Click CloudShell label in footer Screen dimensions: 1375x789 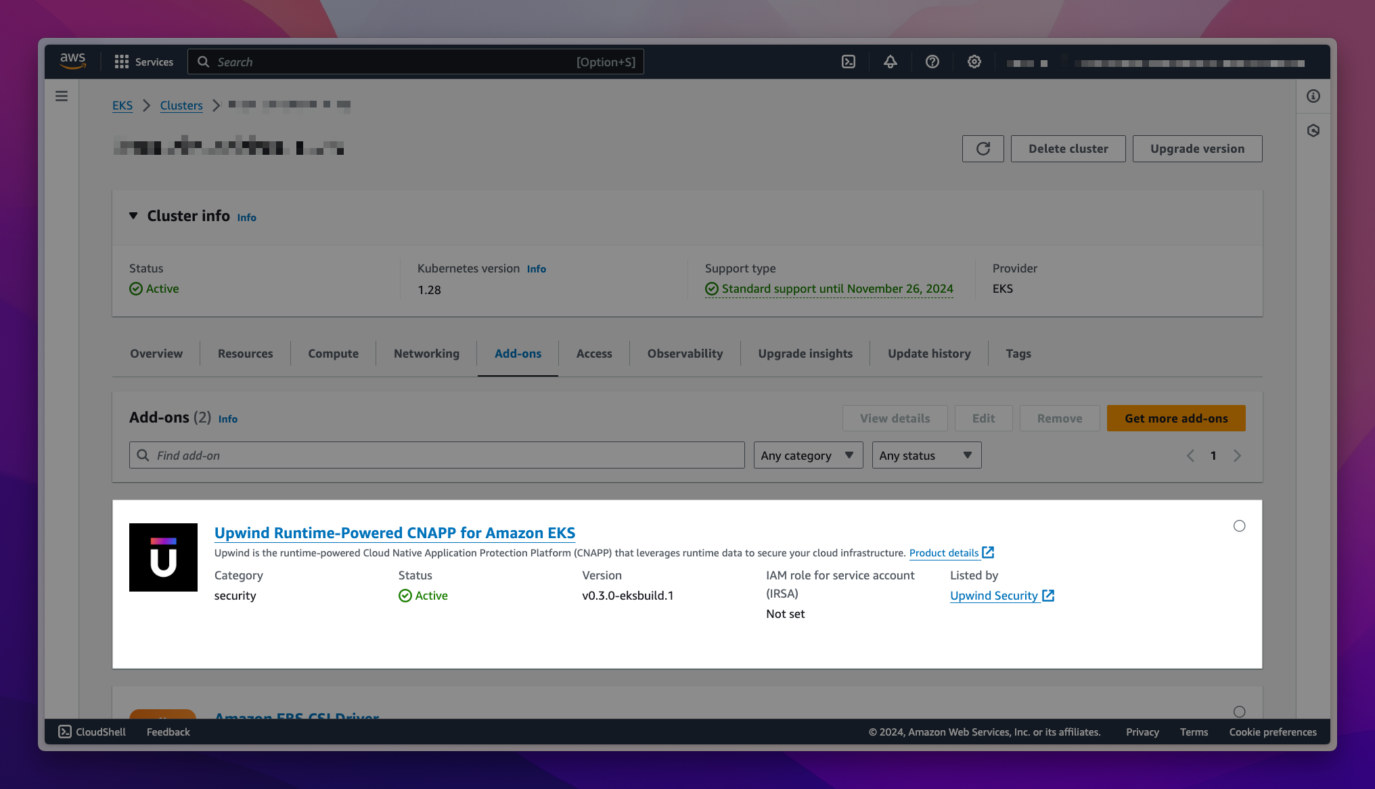click(x=101, y=732)
